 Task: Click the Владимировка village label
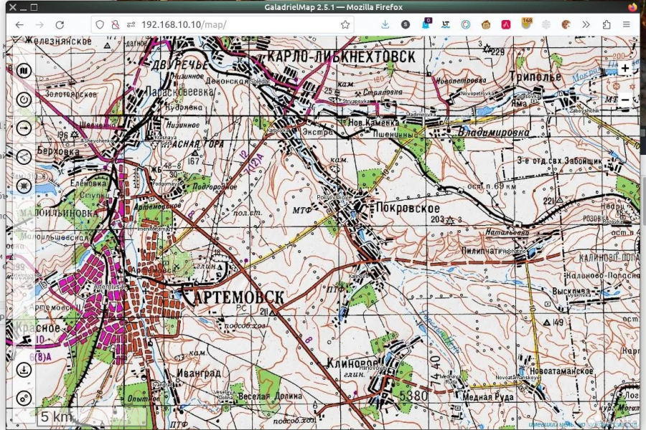coord(494,132)
